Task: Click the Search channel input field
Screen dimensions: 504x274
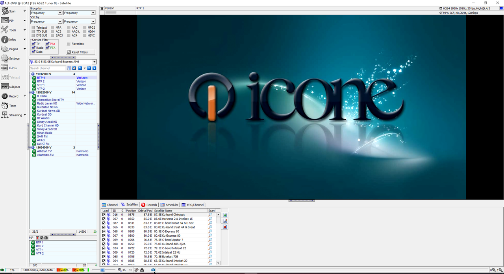Action: [x=47, y=68]
